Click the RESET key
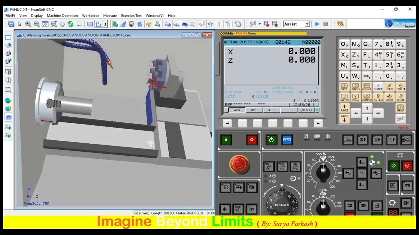The height and width of the screenshot is (235, 419). point(401,118)
